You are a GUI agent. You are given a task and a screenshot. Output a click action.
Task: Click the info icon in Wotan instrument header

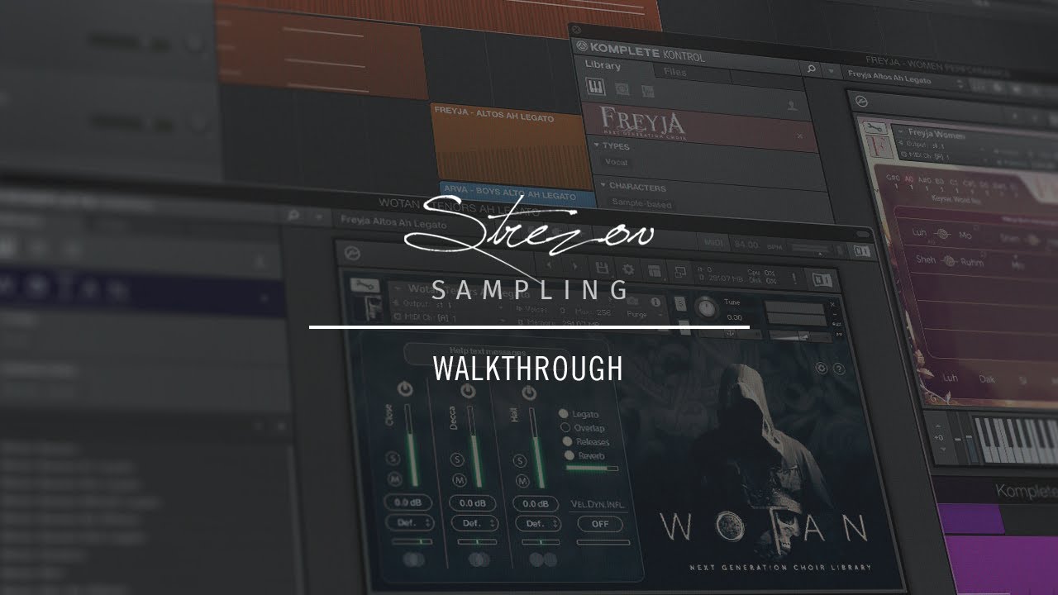pyautogui.click(x=657, y=302)
